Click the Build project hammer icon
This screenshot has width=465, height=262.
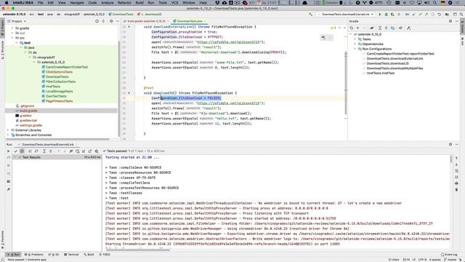pyautogui.click(x=310, y=15)
